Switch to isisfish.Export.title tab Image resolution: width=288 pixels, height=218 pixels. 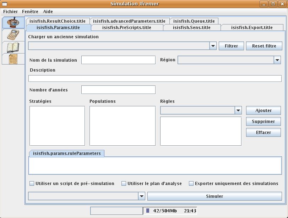click(x=252, y=28)
